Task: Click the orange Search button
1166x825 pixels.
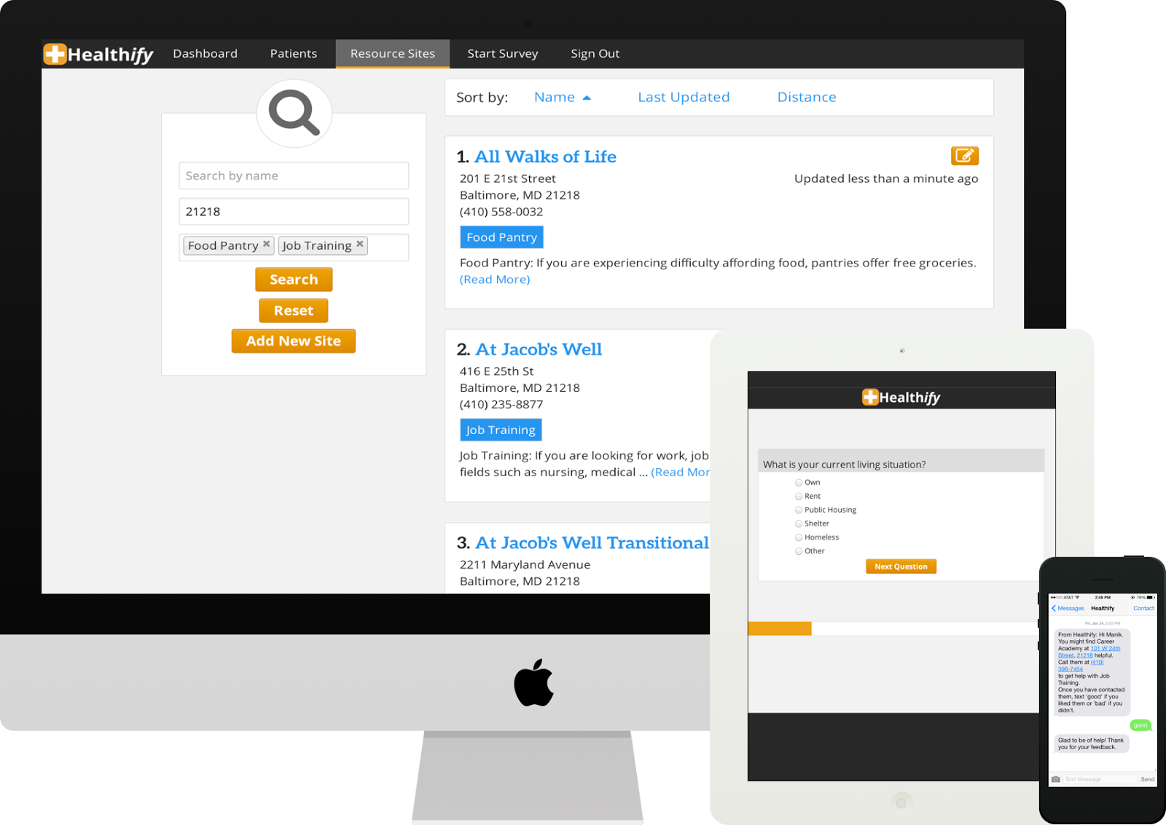Action: [294, 280]
